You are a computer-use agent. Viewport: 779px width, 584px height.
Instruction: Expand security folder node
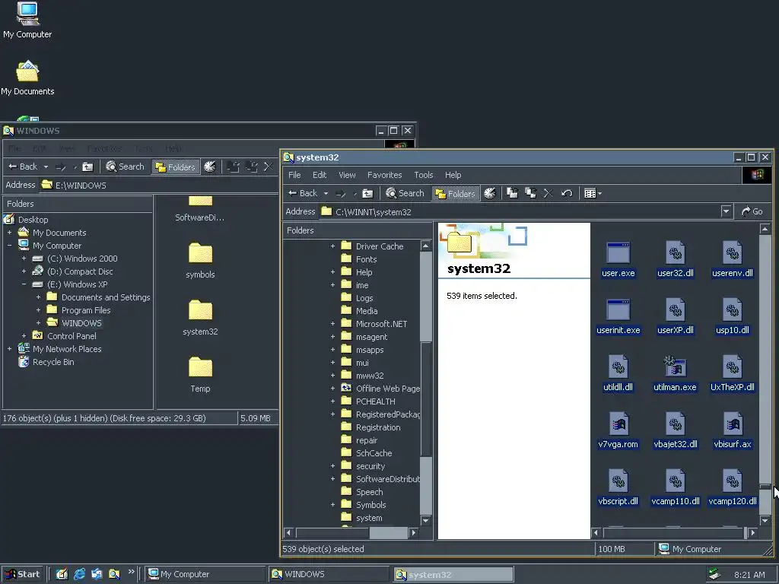pos(332,466)
